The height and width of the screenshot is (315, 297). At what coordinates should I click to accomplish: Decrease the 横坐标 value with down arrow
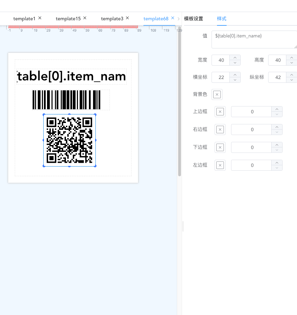tap(235, 80)
